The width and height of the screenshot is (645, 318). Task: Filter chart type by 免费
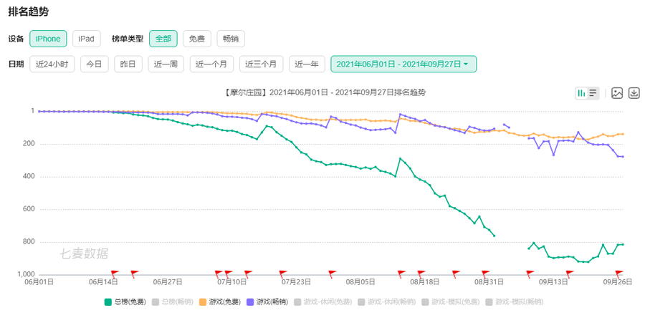(x=196, y=39)
